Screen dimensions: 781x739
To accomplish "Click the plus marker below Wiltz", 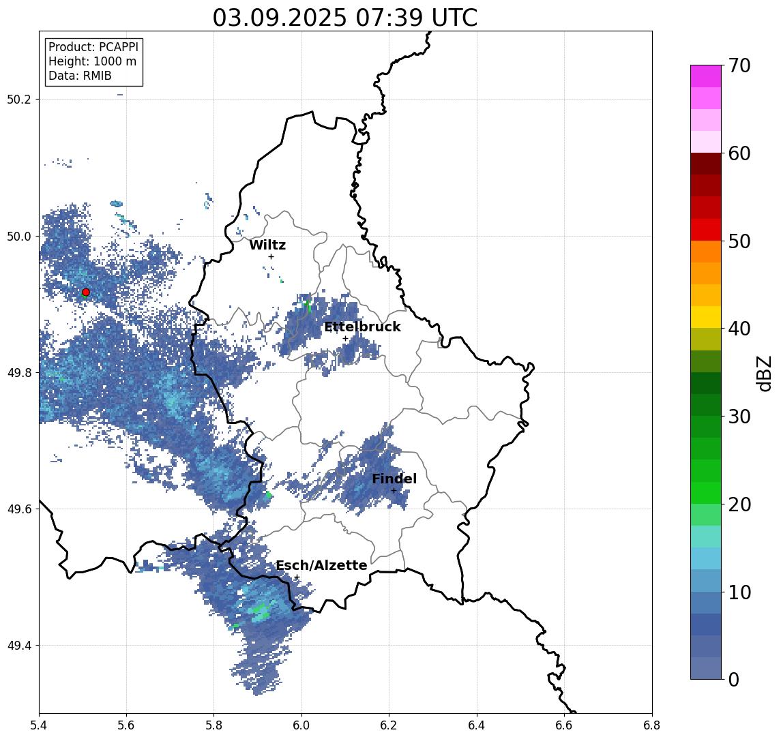I will 271,256.
